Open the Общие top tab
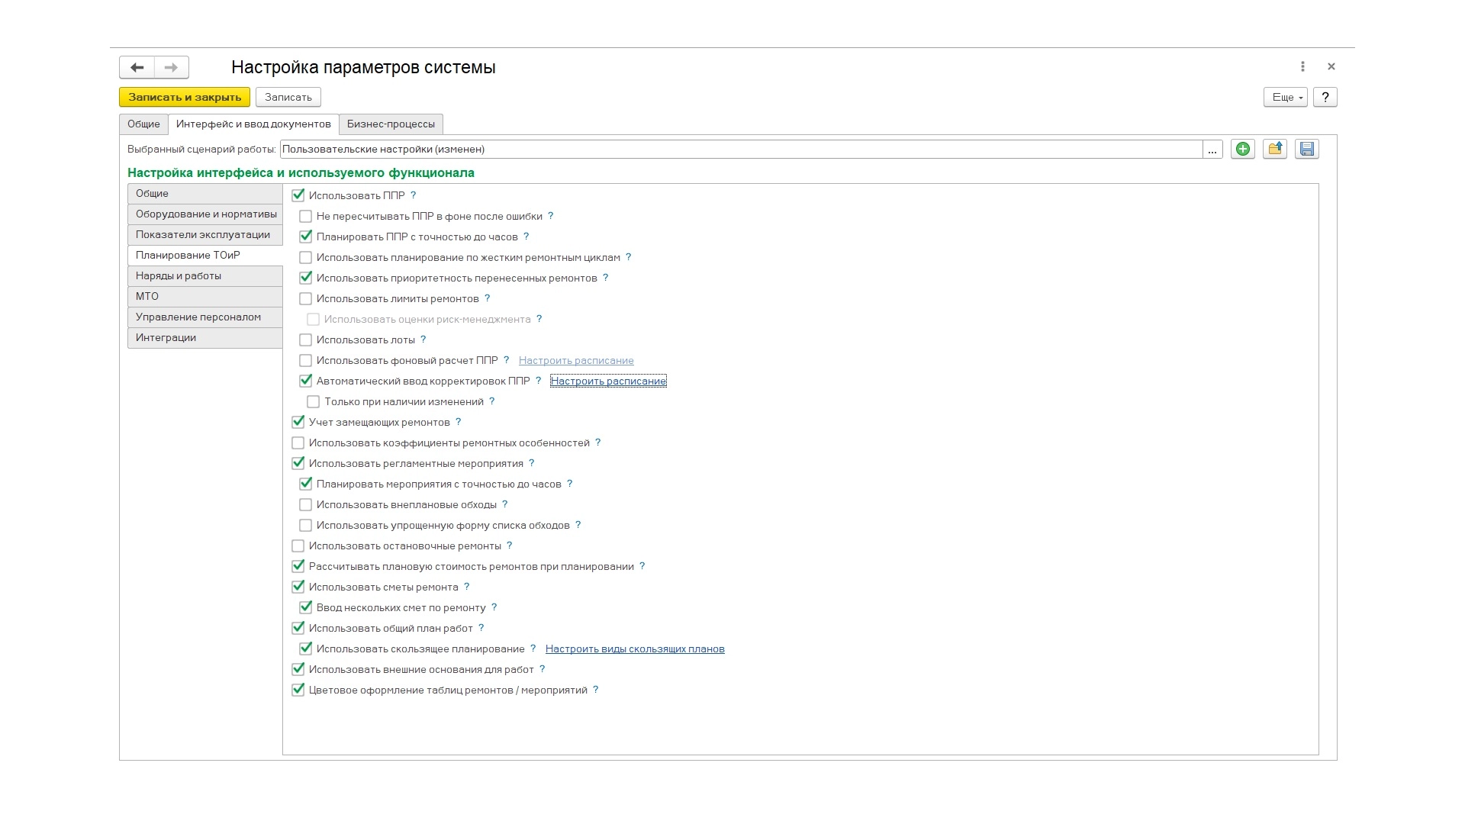 coord(143,124)
